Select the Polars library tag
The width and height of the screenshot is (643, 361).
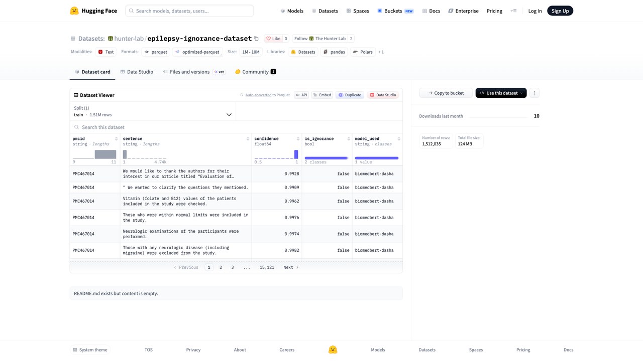(x=363, y=52)
